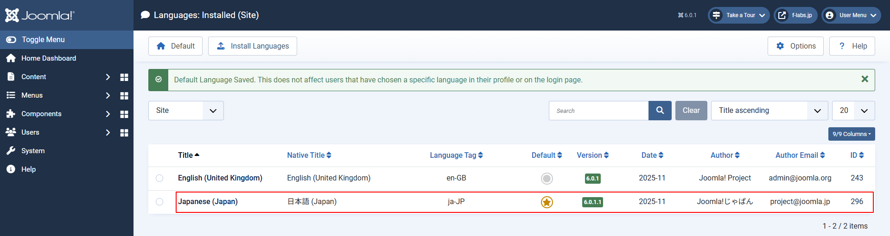This screenshot has width=890, height=236.
Task: Click the Joomla logo in the header
Action: (x=39, y=15)
